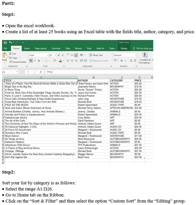The width and height of the screenshot is (196, 205).
Task: Open the Arial font name dropdown
Action: click(x=48, y=55)
